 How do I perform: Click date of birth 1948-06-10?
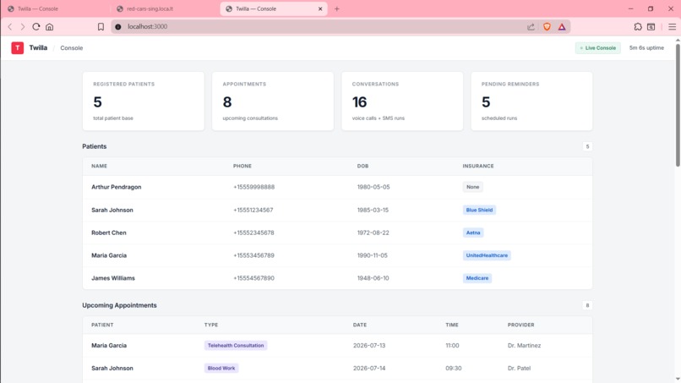(x=373, y=278)
